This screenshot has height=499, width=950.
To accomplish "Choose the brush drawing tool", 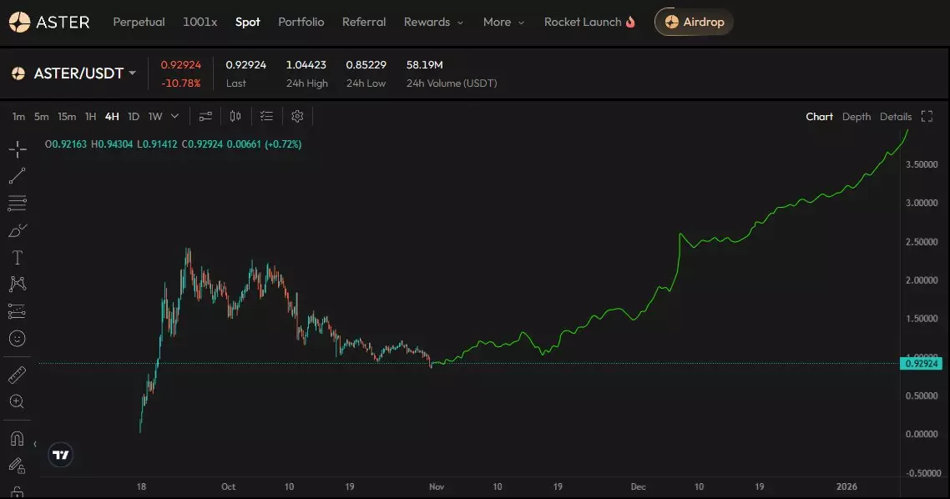I will [x=17, y=230].
